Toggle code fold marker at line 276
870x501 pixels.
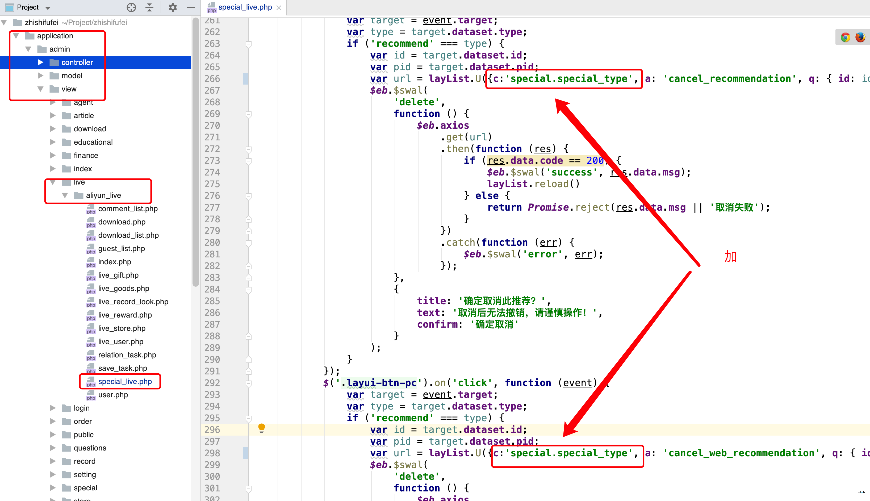click(249, 196)
